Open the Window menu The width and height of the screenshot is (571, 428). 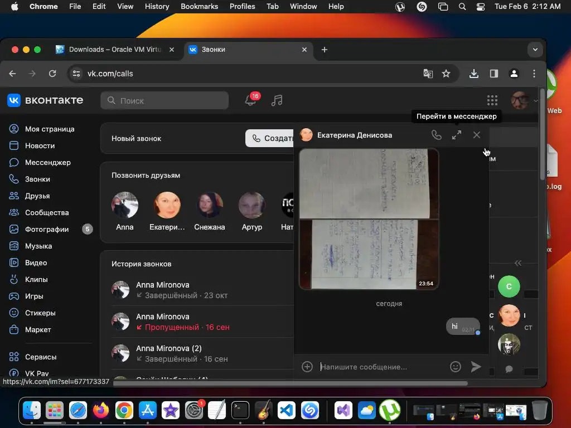[303, 6]
